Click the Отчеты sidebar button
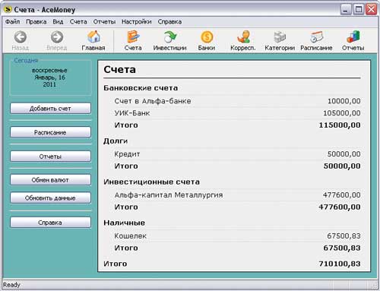The image size is (380, 291). 50,157
